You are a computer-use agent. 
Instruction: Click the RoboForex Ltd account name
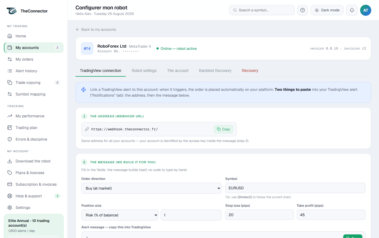(112, 46)
